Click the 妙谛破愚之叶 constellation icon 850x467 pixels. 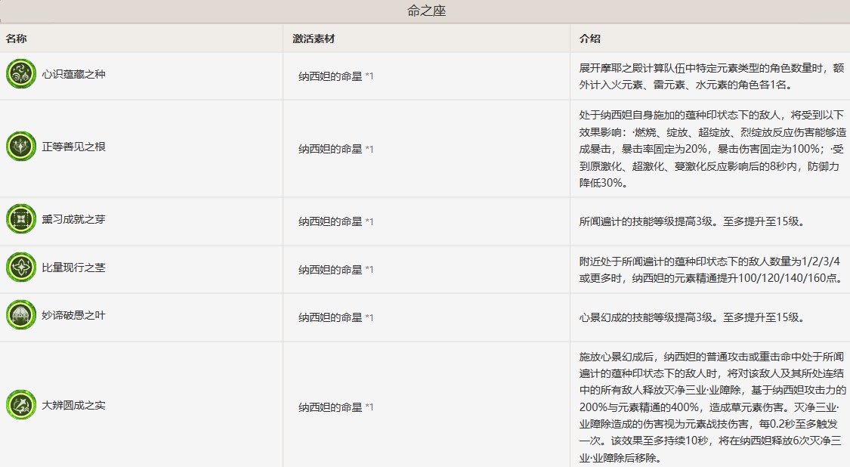click(21, 315)
